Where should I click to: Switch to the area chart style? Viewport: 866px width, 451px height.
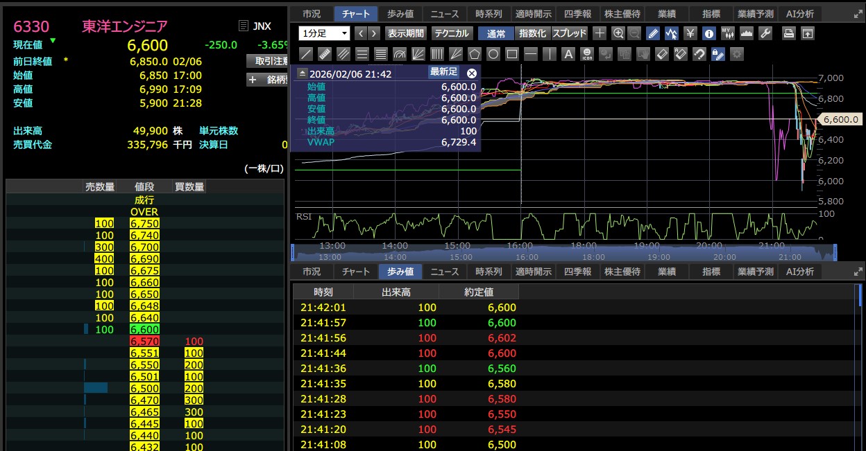[x=747, y=33]
